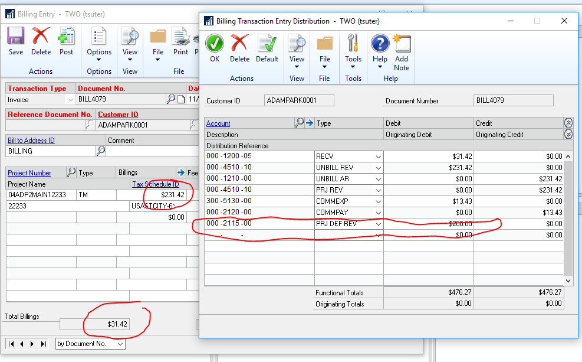
Task: Click the Default distribution icon
Action: 267,44
